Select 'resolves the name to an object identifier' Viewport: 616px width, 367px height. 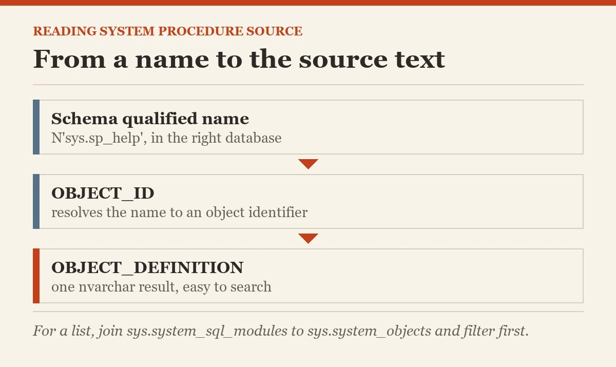coord(179,213)
